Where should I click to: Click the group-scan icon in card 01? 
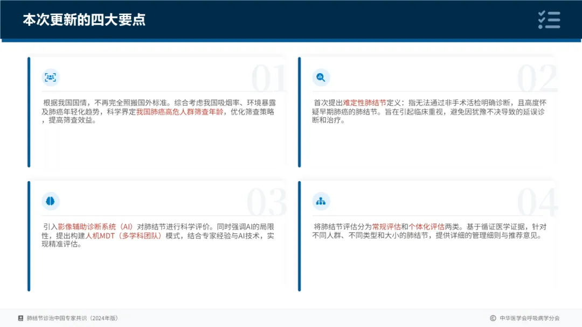click(x=51, y=77)
